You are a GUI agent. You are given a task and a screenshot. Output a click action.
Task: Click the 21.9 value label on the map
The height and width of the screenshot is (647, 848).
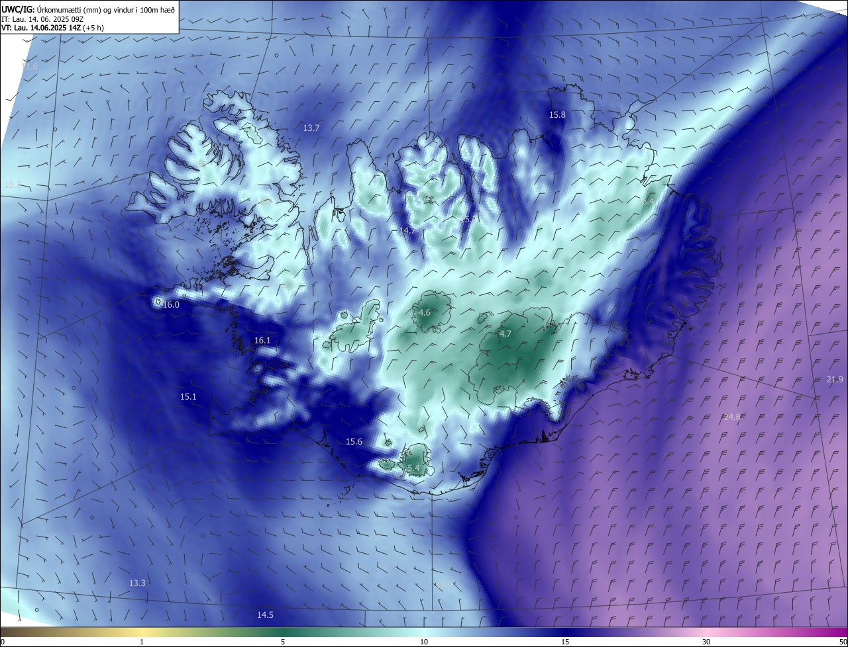835,380
